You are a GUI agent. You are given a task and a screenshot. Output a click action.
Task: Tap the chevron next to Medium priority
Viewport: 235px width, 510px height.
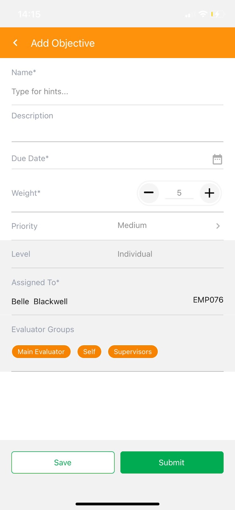(x=218, y=226)
